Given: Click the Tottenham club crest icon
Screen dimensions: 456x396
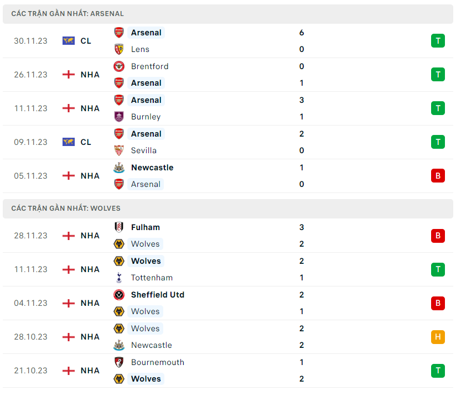Looking at the screenshot, I should pyautogui.click(x=119, y=278).
